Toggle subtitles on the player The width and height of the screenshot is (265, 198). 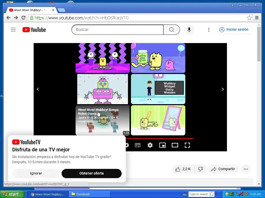click(138, 145)
